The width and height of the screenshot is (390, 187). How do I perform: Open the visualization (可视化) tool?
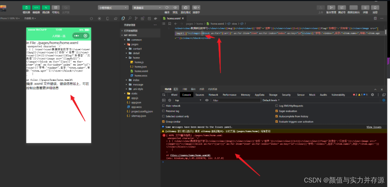click(56, 8)
